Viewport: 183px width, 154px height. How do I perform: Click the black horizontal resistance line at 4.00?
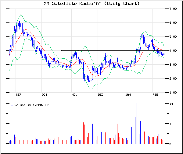pos(115,51)
